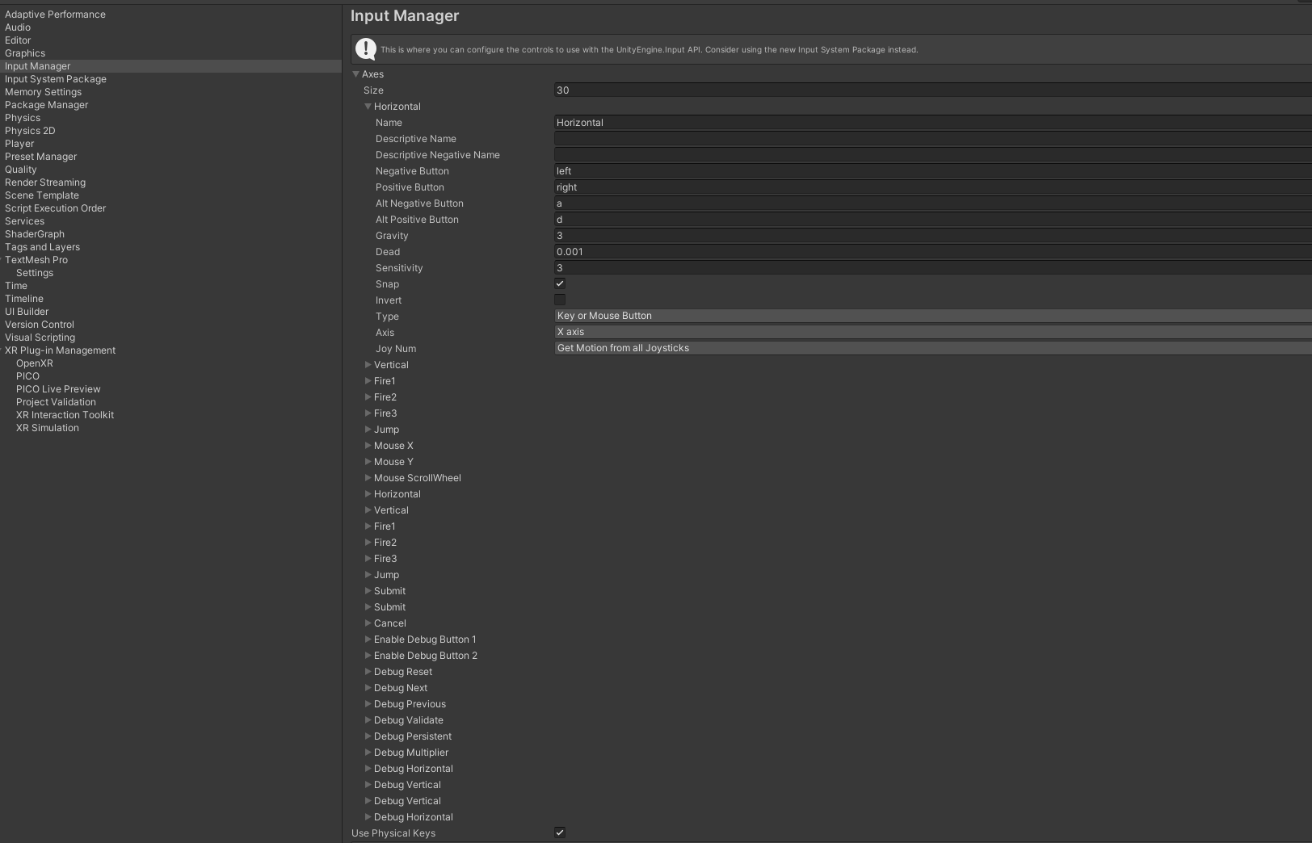The image size is (1312, 843).
Task: Toggle the Snap checkbox
Action: [x=560, y=283]
